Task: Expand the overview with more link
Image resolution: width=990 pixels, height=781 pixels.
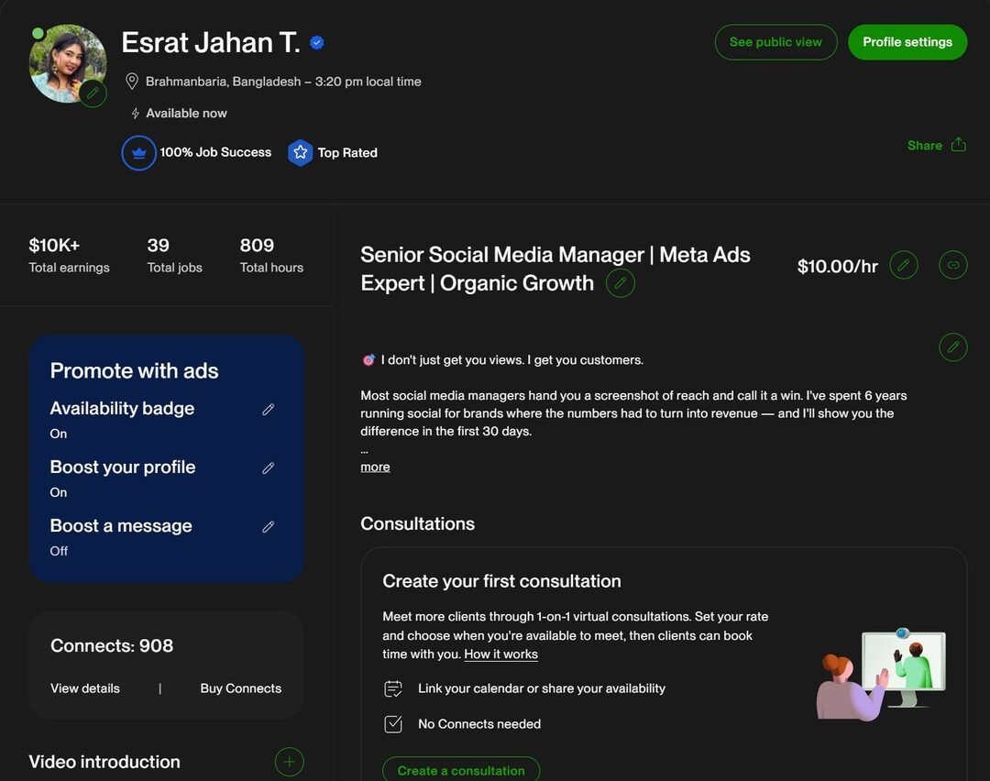Action: click(x=375, y=467)
